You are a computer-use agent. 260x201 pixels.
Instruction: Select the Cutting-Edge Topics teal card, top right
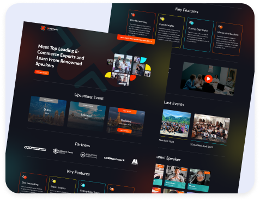point(198,35)
